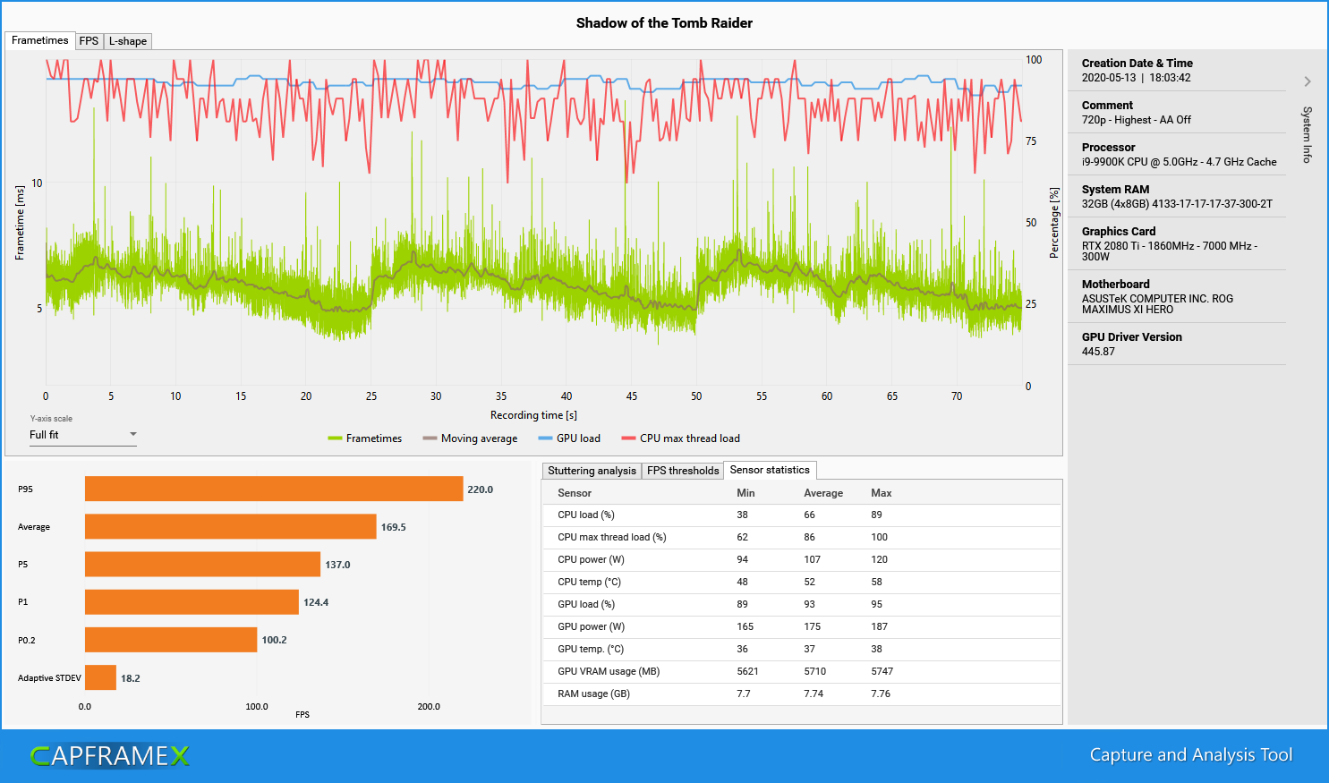Switch to the FPS tab

89,41
